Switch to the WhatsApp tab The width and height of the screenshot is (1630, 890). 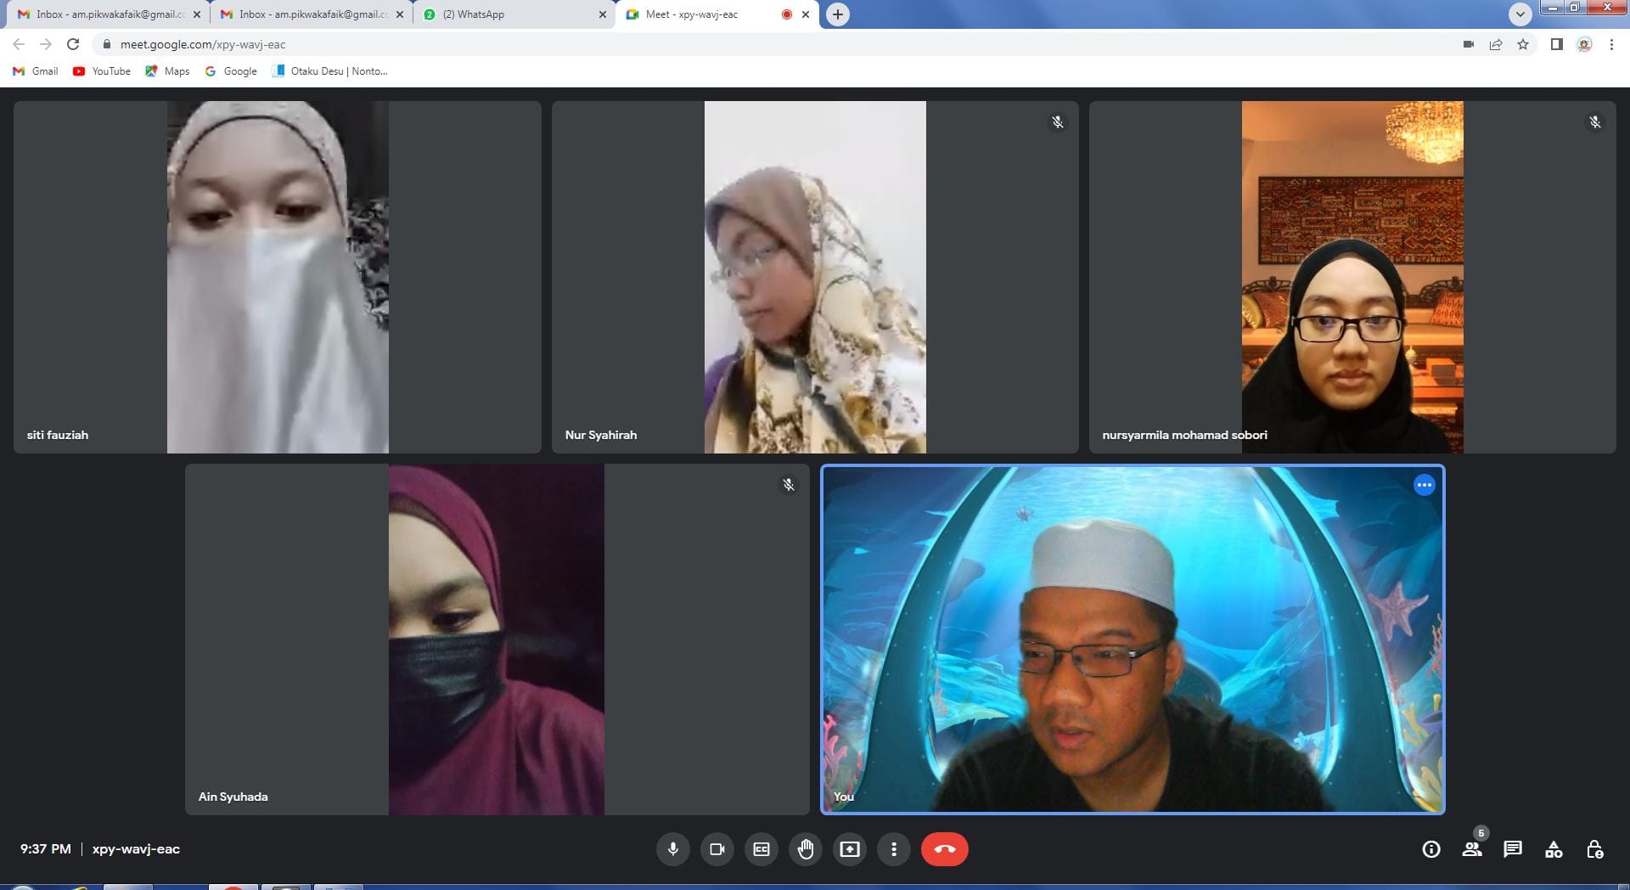pos(509,14)
